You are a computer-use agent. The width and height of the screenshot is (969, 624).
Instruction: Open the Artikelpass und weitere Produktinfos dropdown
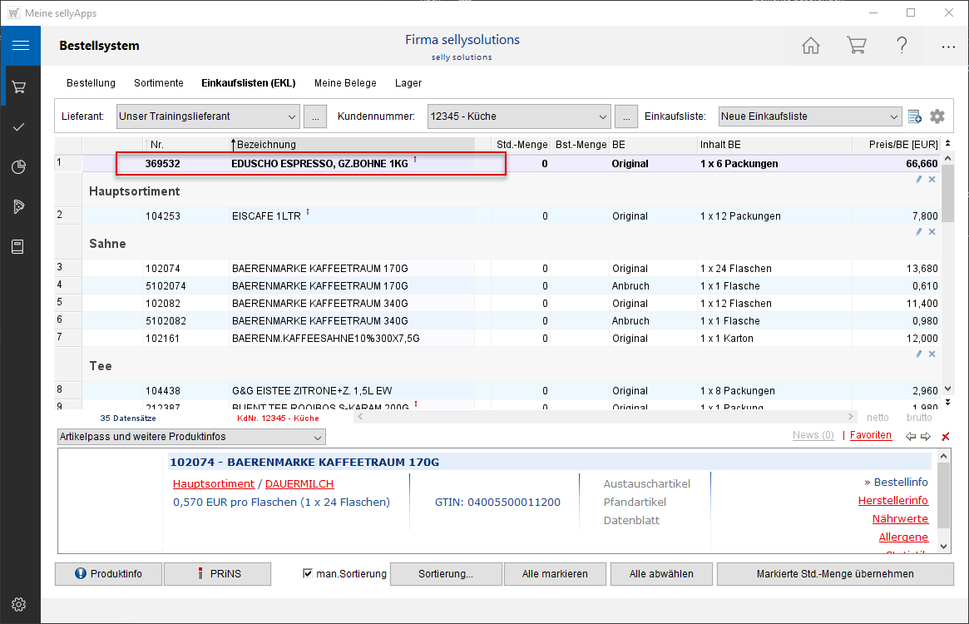(317, 437)
